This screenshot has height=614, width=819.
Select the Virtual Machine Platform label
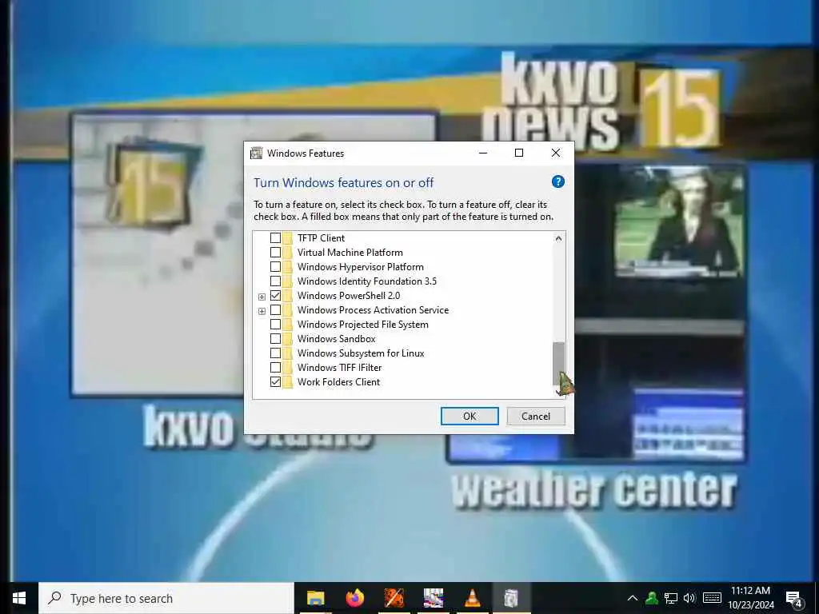pyautogui.click(x=350, y=253)
